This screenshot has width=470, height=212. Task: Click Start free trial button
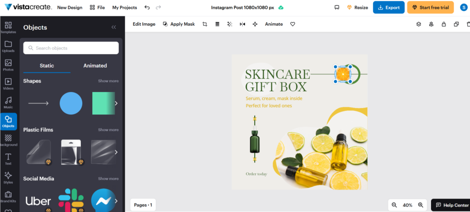pos(430,8)
